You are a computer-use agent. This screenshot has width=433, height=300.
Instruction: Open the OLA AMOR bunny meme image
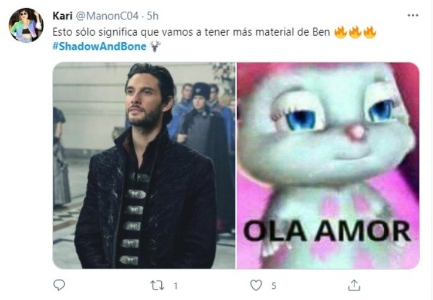(329, 165)
